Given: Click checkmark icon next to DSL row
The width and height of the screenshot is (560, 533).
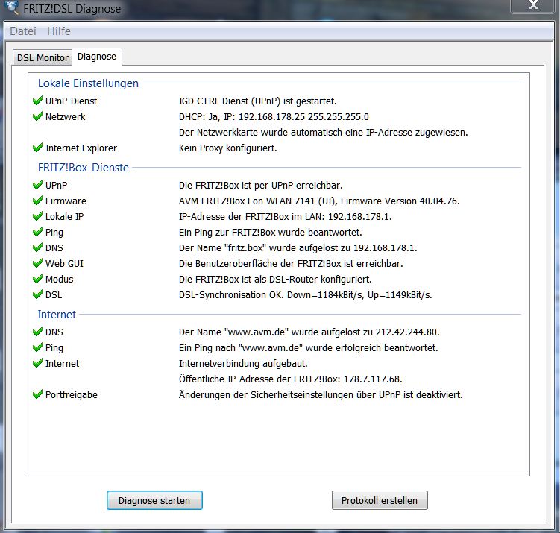Looking at the screenshot, I should [37, 295].
